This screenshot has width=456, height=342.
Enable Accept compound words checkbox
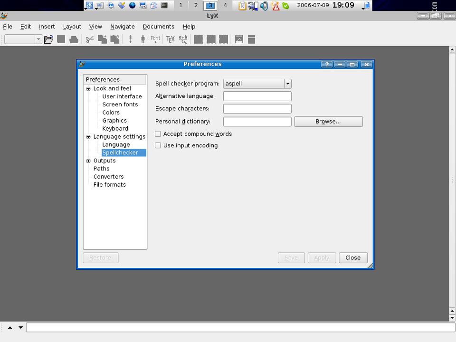click(x=158, y=134)
